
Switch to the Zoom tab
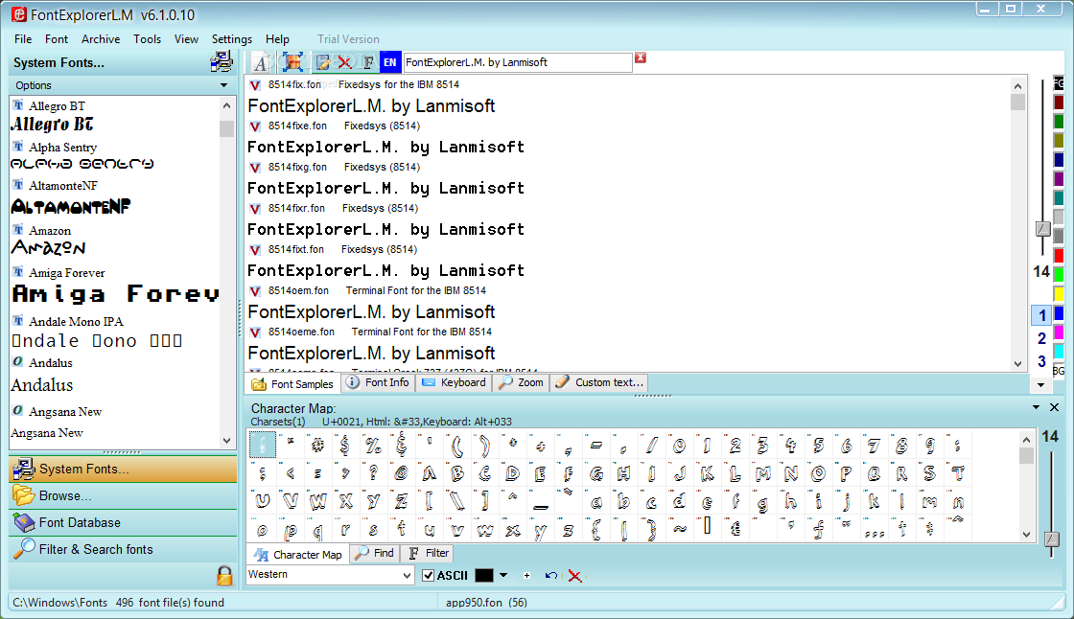pyautogui.click(x=522, y=382)
